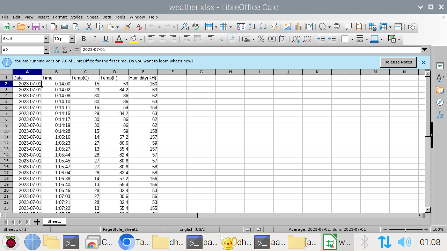Click the formula input line
Screen dimensions: 447x251
point(250,50)
